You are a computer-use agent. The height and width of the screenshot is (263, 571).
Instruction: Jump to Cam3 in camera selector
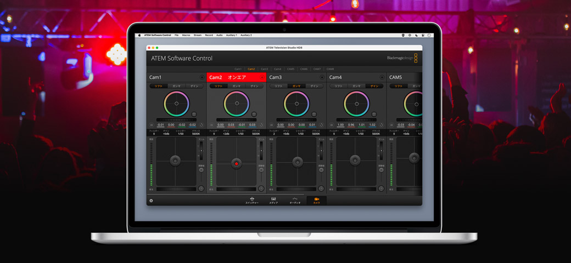click(x=265, y=69)
